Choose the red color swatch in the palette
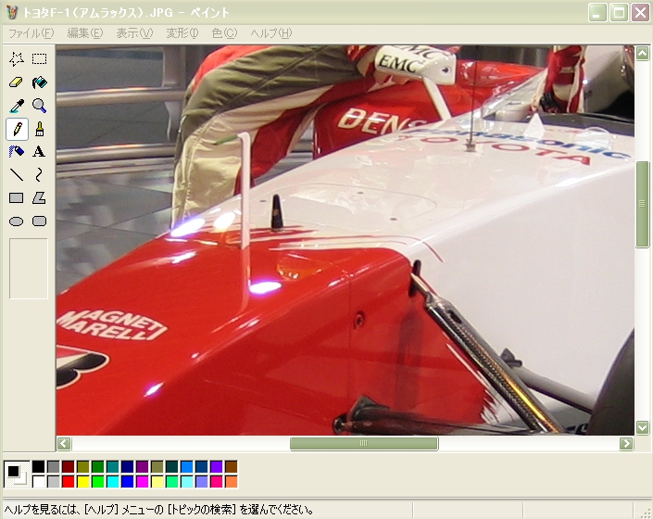 coord(68,481)
